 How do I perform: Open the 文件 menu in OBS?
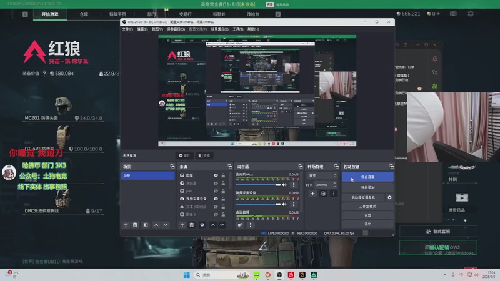point(127,29)
